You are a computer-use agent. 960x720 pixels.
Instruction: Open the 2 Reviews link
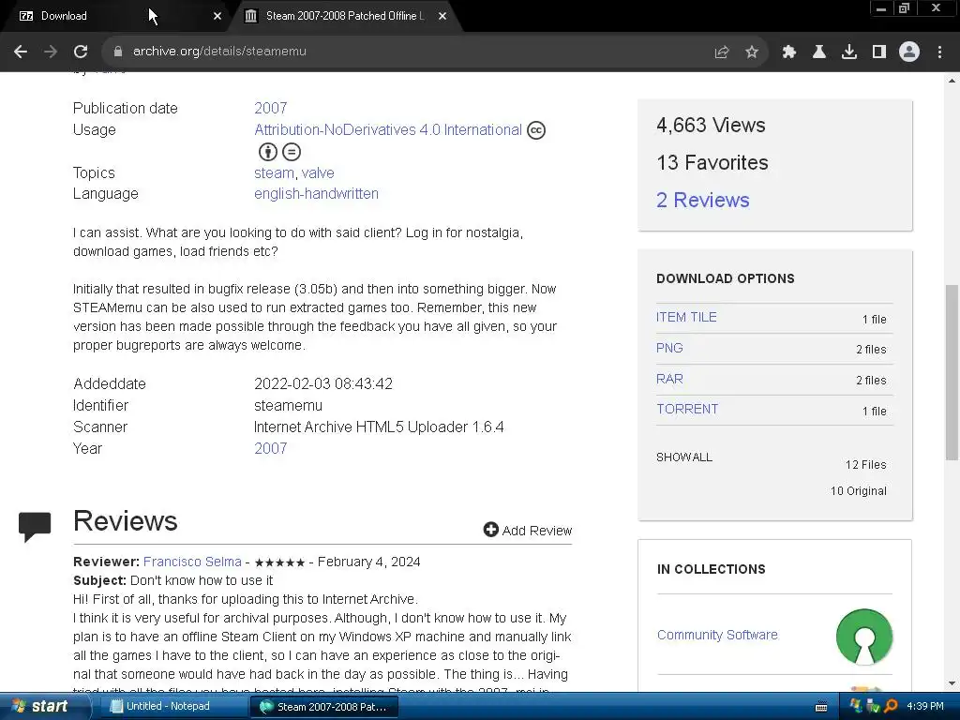703,201
